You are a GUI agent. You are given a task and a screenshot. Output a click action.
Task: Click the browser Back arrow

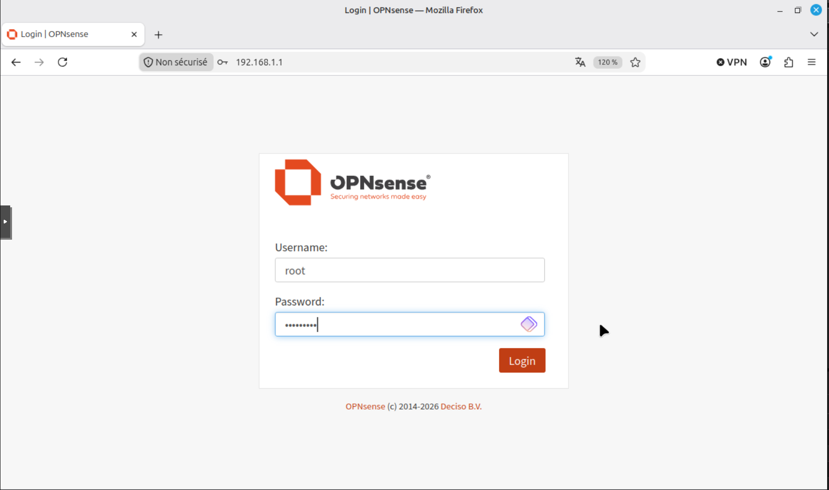(16, 62)
